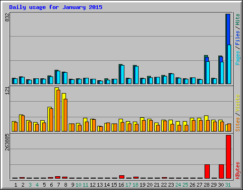The height and width of the screenshot is (190, 243).
Task: Click the 'Pages / Files / Hits' legend
Action: (237, 39)
